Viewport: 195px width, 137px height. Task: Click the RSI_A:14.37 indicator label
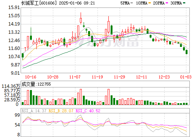click(34, 111)
